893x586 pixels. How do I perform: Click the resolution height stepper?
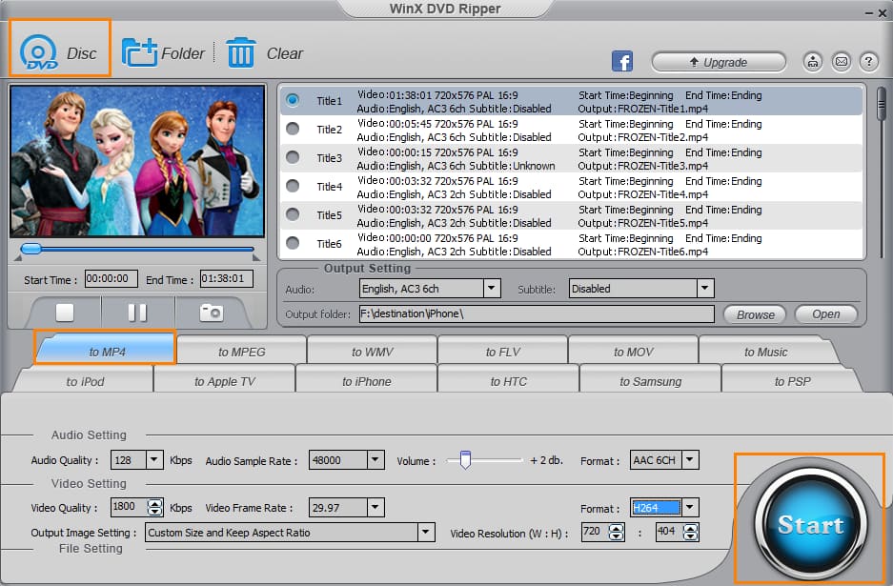(690, 532)
